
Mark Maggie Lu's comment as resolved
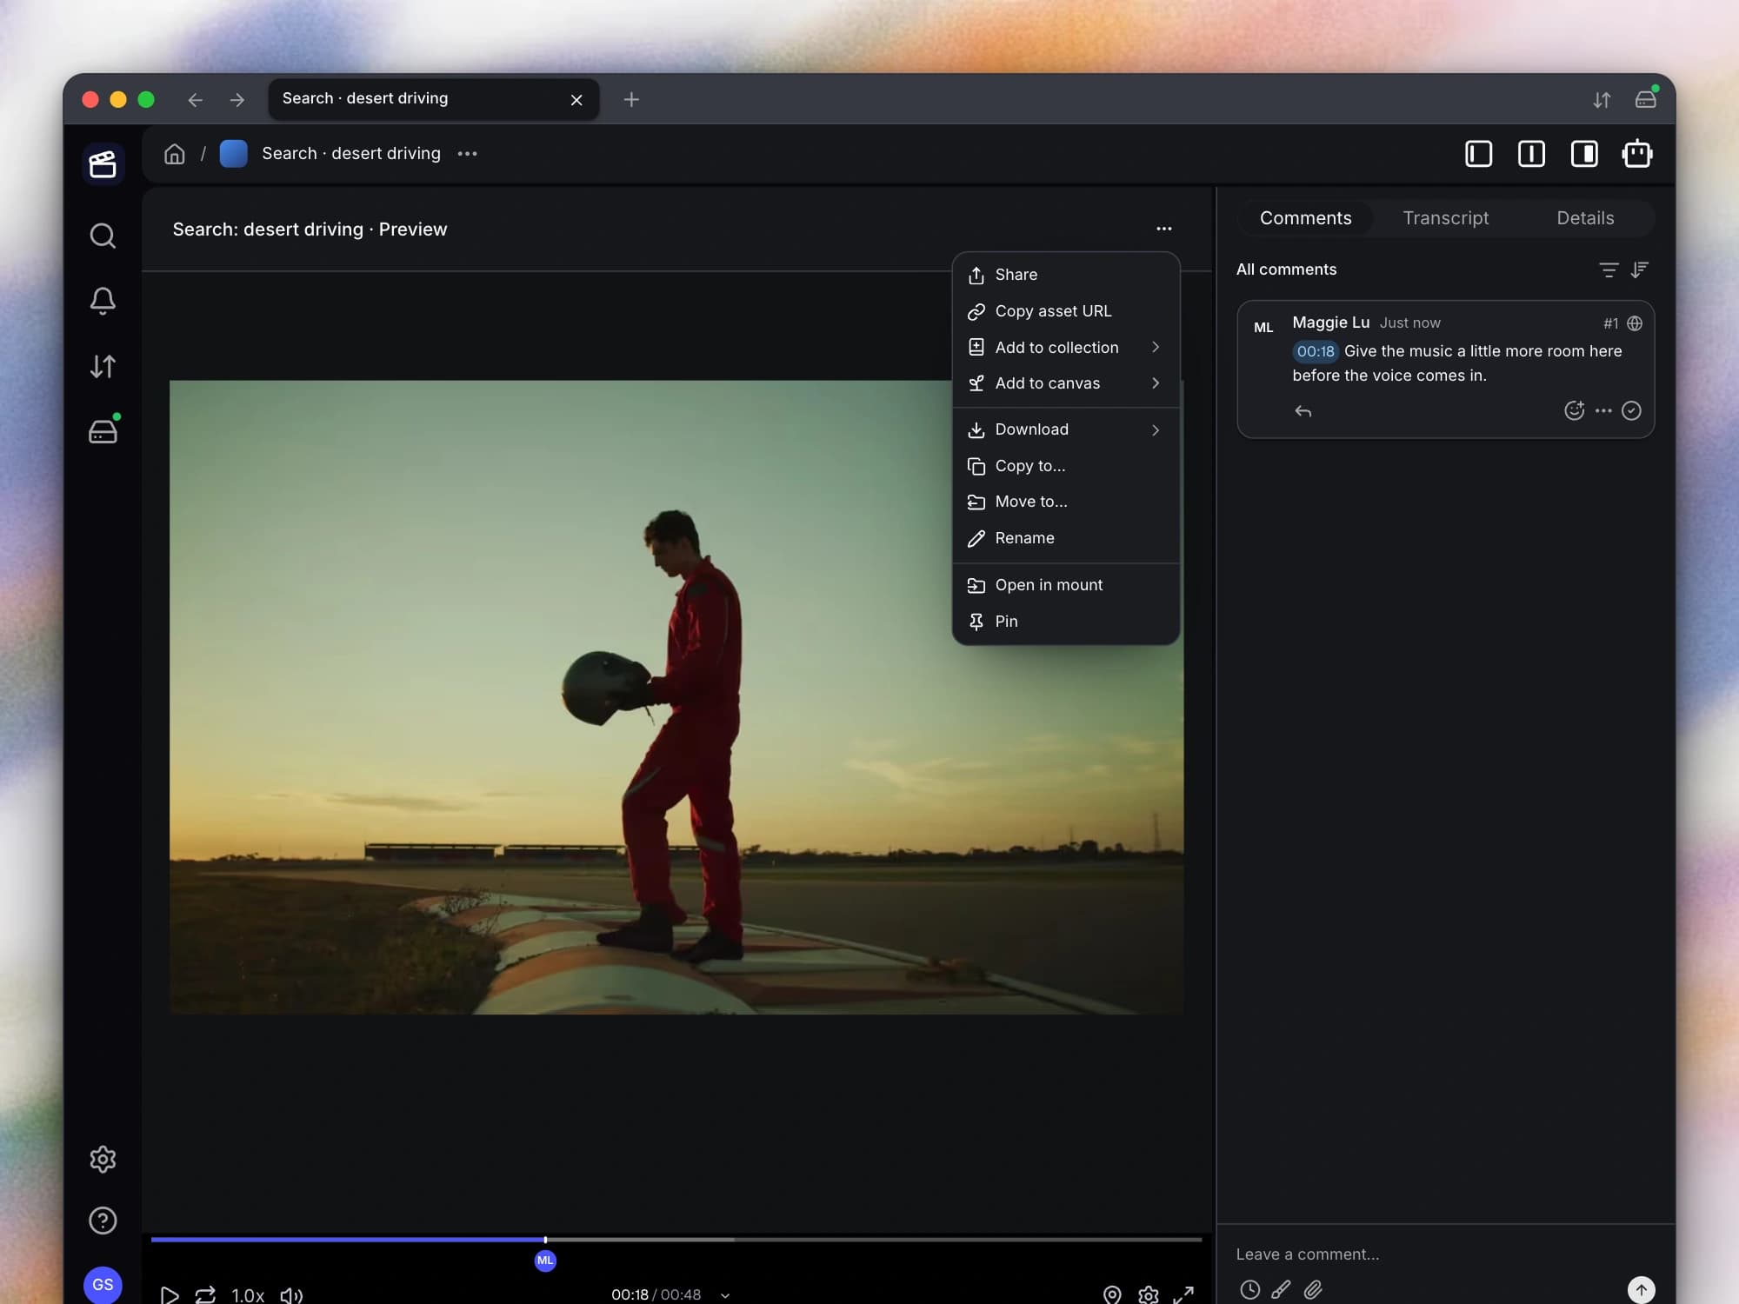point(1631,410)
